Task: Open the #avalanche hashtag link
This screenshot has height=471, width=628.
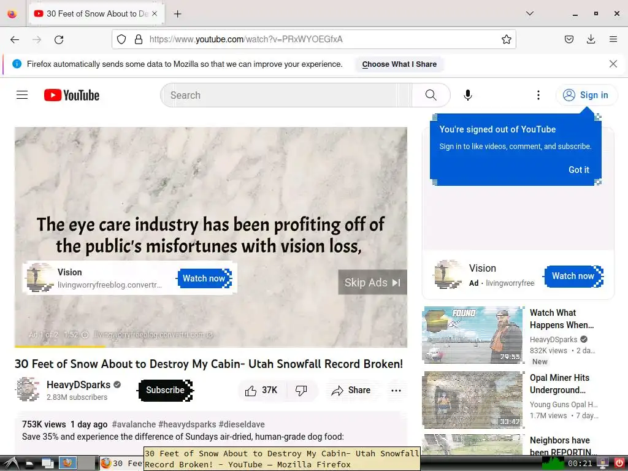Action: click(134, 424)
